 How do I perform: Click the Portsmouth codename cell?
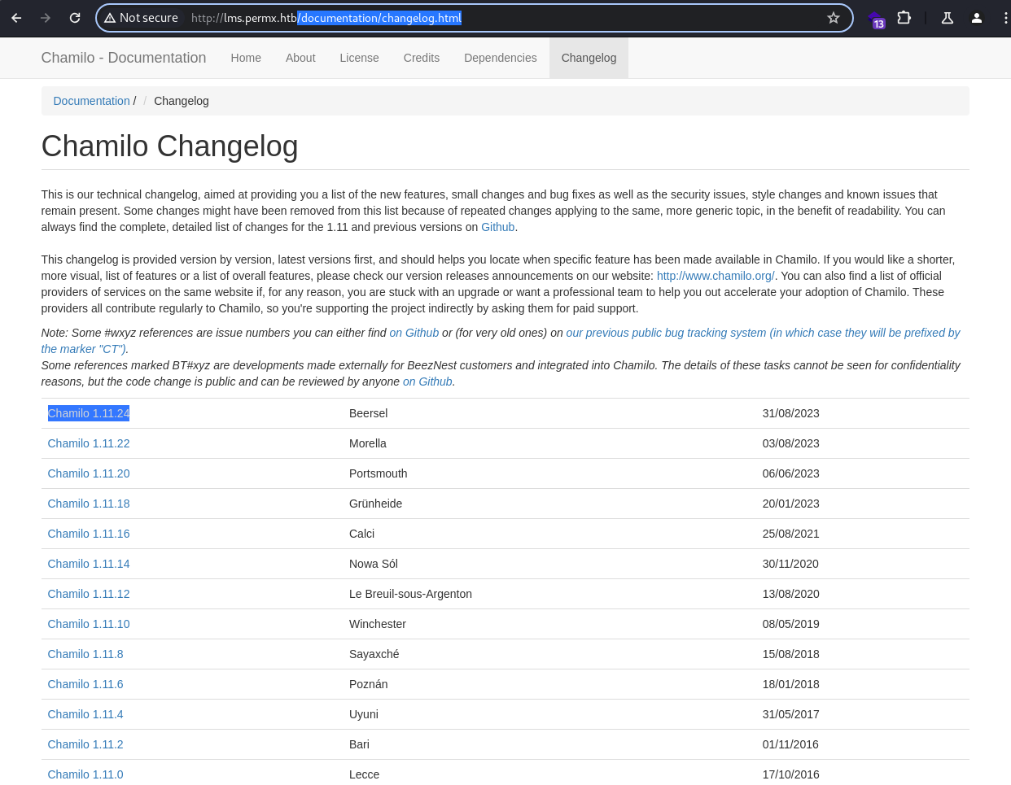pyautogui.click(x=379, y=473)
